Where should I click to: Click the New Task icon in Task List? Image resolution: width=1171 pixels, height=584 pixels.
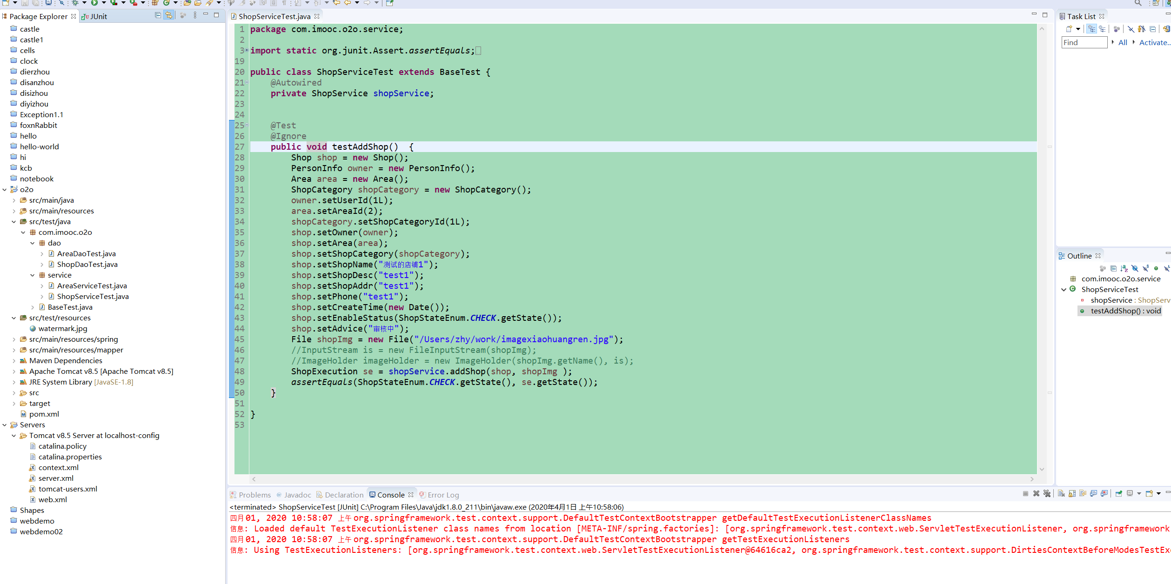click(x=1069, y=29)
